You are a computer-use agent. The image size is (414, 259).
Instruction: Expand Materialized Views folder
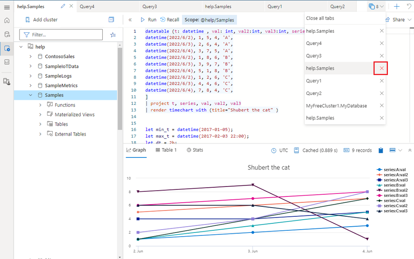click(x=40, y=115)
